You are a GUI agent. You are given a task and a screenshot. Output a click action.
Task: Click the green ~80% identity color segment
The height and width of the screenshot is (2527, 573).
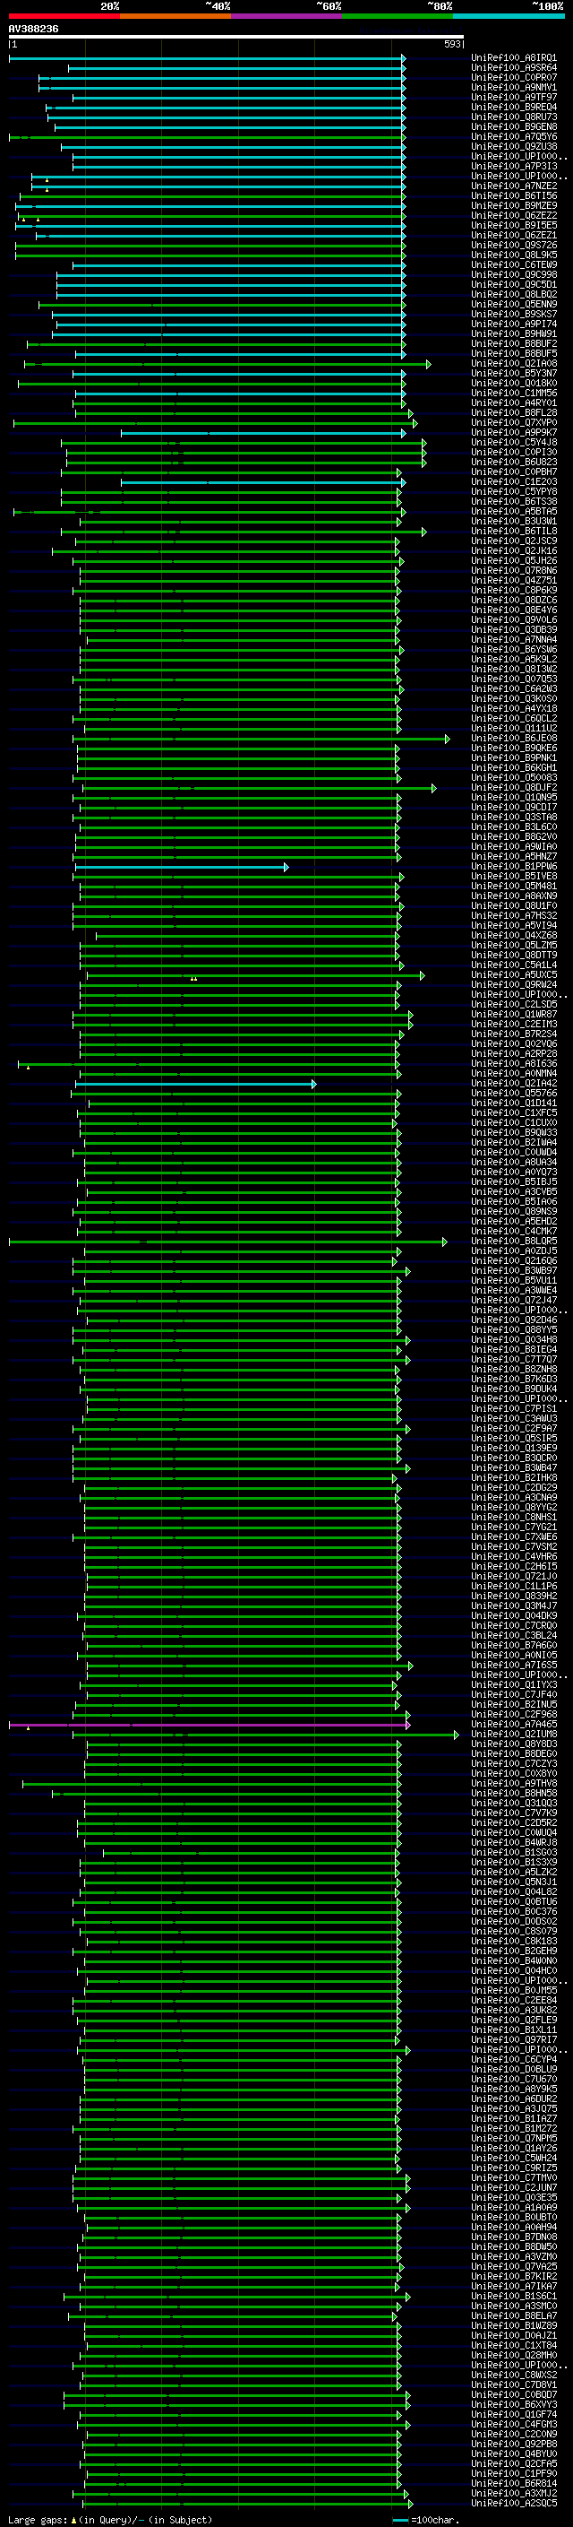click(x=398, y=16)
